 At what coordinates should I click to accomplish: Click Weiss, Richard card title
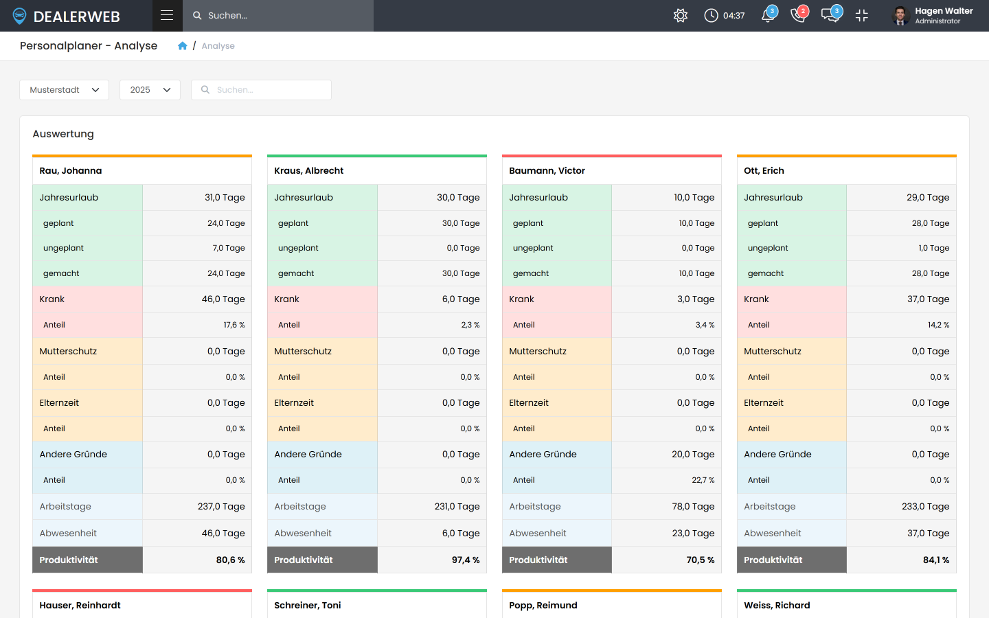click(777, 605)
